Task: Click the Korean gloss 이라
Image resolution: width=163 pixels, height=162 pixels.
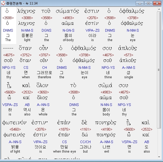Action: (92, 36)
